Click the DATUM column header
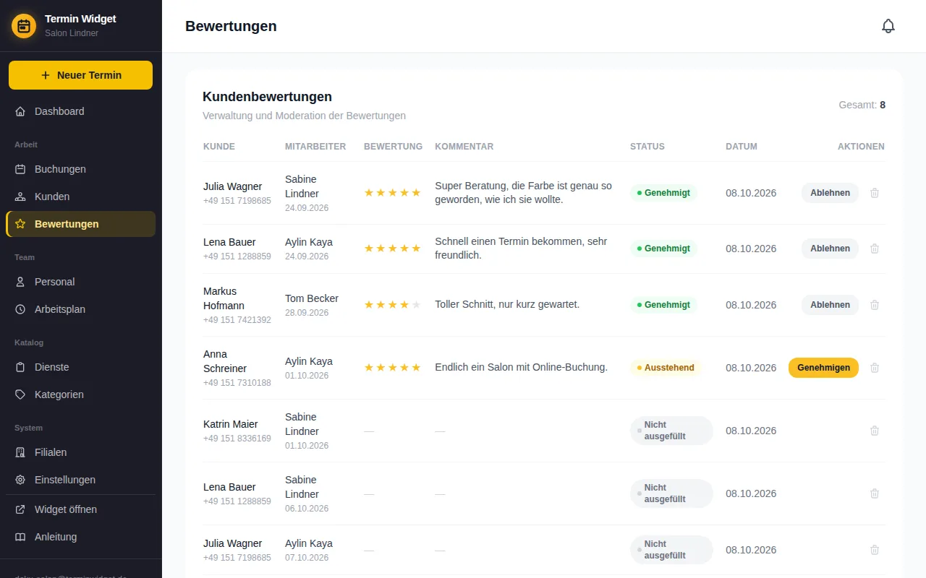926x578 pixels. click(x=742, y=147)
